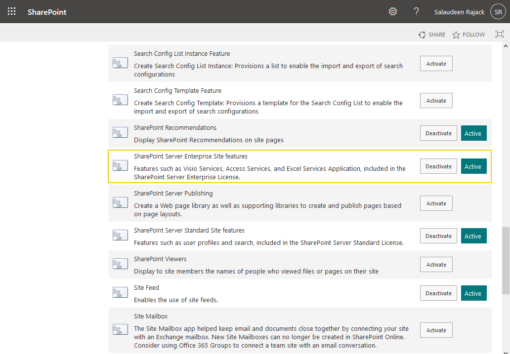Toggle the focus on content icon

coord(500,34)
